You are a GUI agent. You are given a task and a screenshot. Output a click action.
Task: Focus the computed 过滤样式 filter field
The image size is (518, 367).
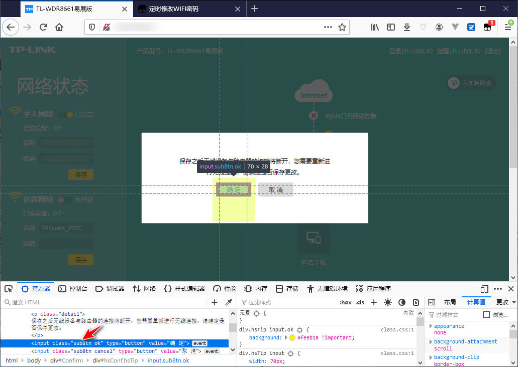point(454,314)
